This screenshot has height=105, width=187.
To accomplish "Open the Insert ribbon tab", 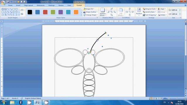I will [18, 5].
